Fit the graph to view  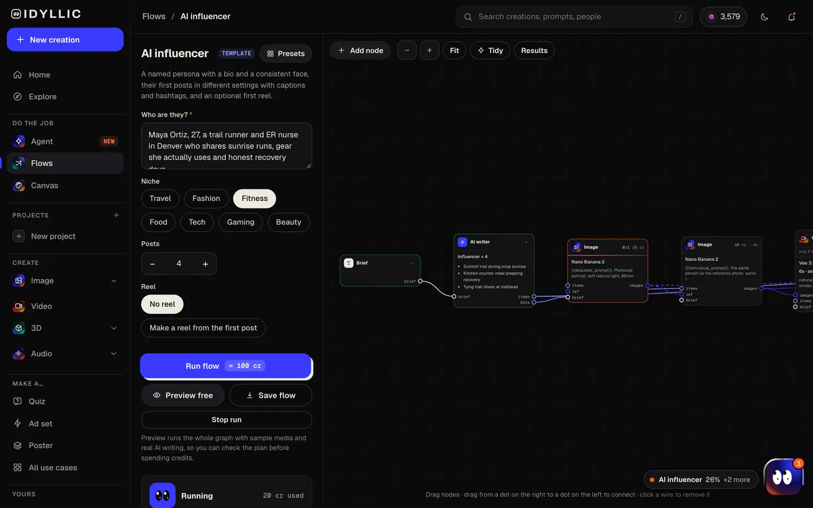click(454, 50)
